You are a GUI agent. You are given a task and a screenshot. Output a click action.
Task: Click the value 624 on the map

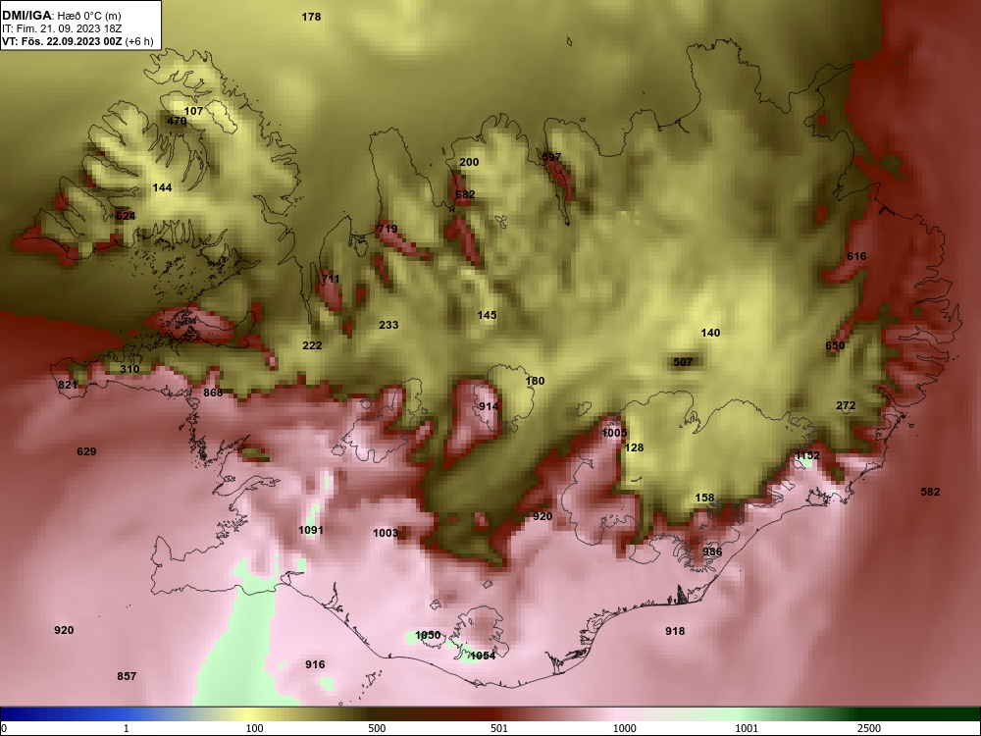pos(126,216)
